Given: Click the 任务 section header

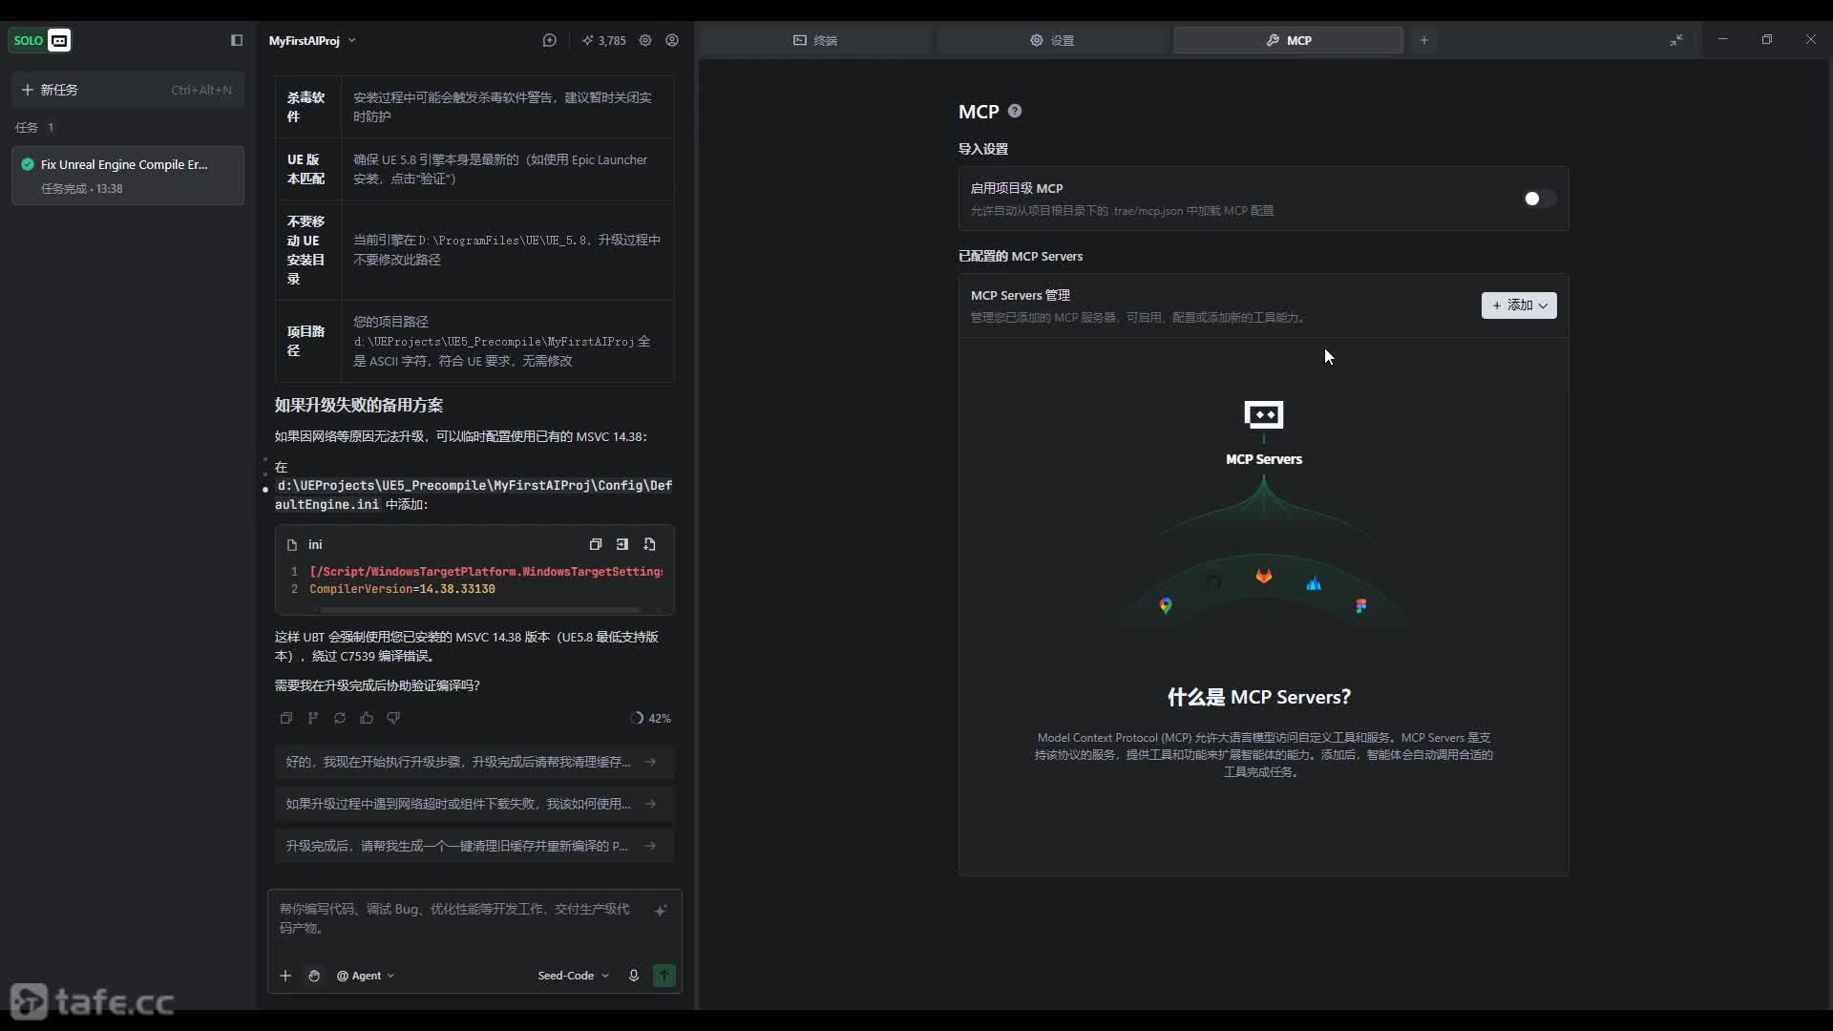Looking at the screenshot, I should tap(34, 127).
